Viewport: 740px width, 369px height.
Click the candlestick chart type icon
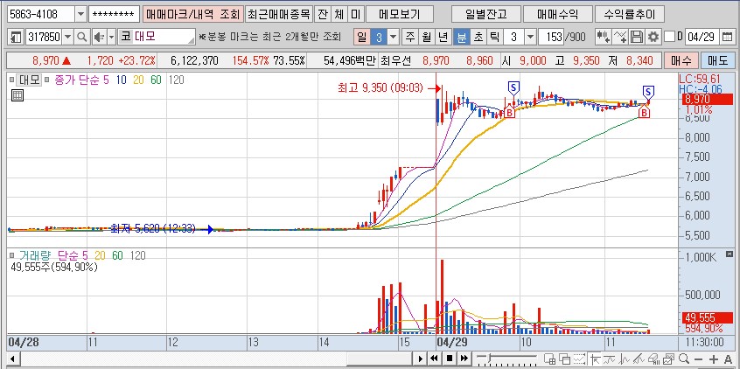tap(603, 37)
